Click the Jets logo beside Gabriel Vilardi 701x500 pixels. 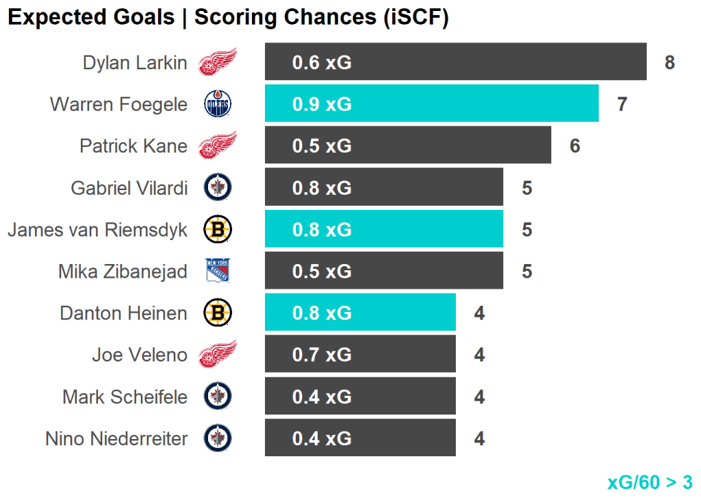(218, 187)
